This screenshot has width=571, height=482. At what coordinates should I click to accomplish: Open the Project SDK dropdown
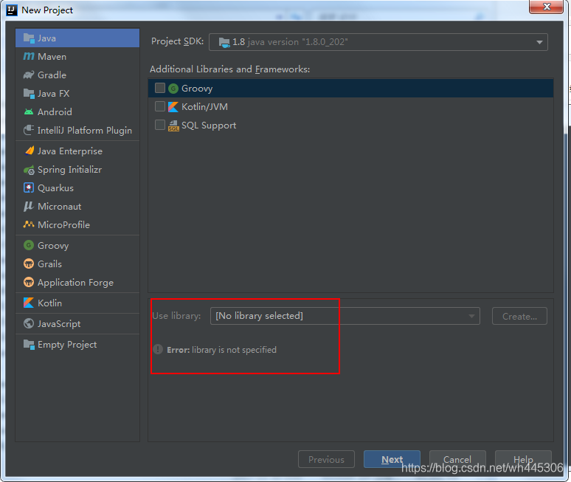(378, 42)
